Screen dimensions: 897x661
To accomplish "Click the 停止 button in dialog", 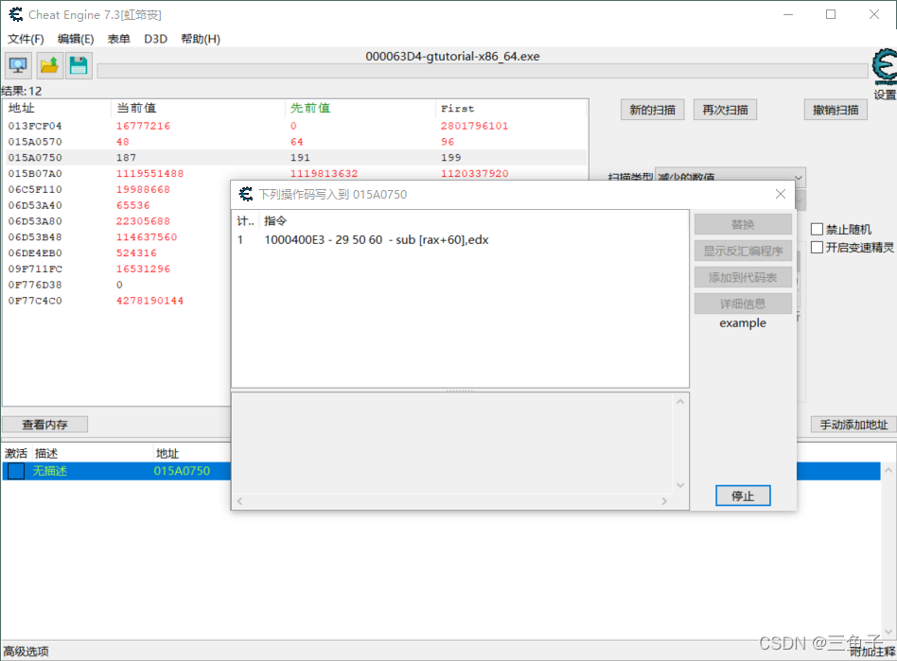I will 743,496.
